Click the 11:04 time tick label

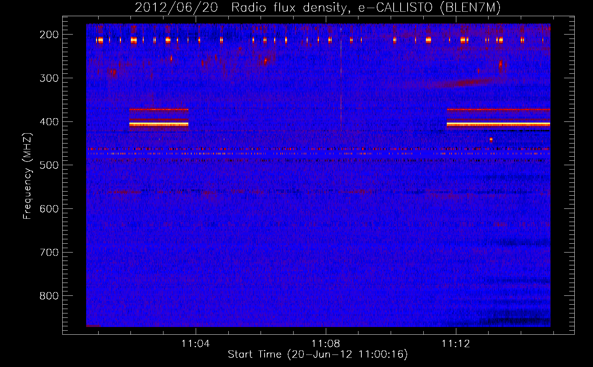pos(196,344)
